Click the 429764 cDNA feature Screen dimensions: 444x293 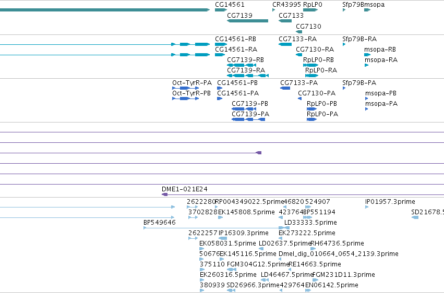click(x=281, y=290)
